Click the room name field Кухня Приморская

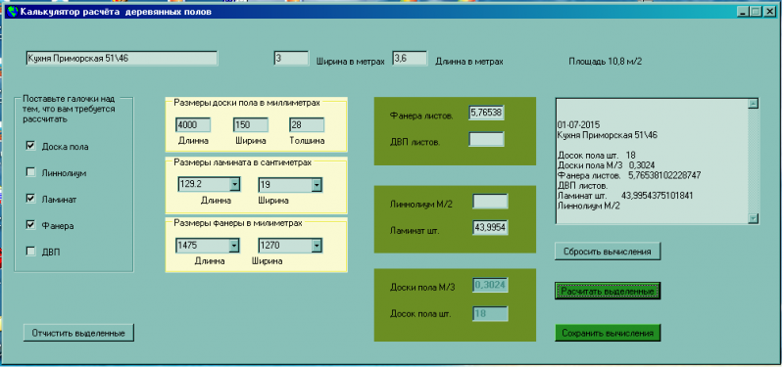[122, 59]
